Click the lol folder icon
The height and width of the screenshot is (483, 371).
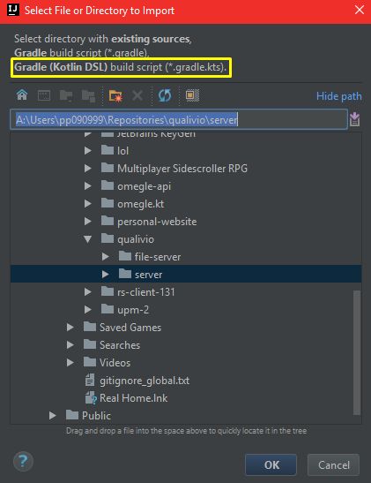tap(108, 150)
